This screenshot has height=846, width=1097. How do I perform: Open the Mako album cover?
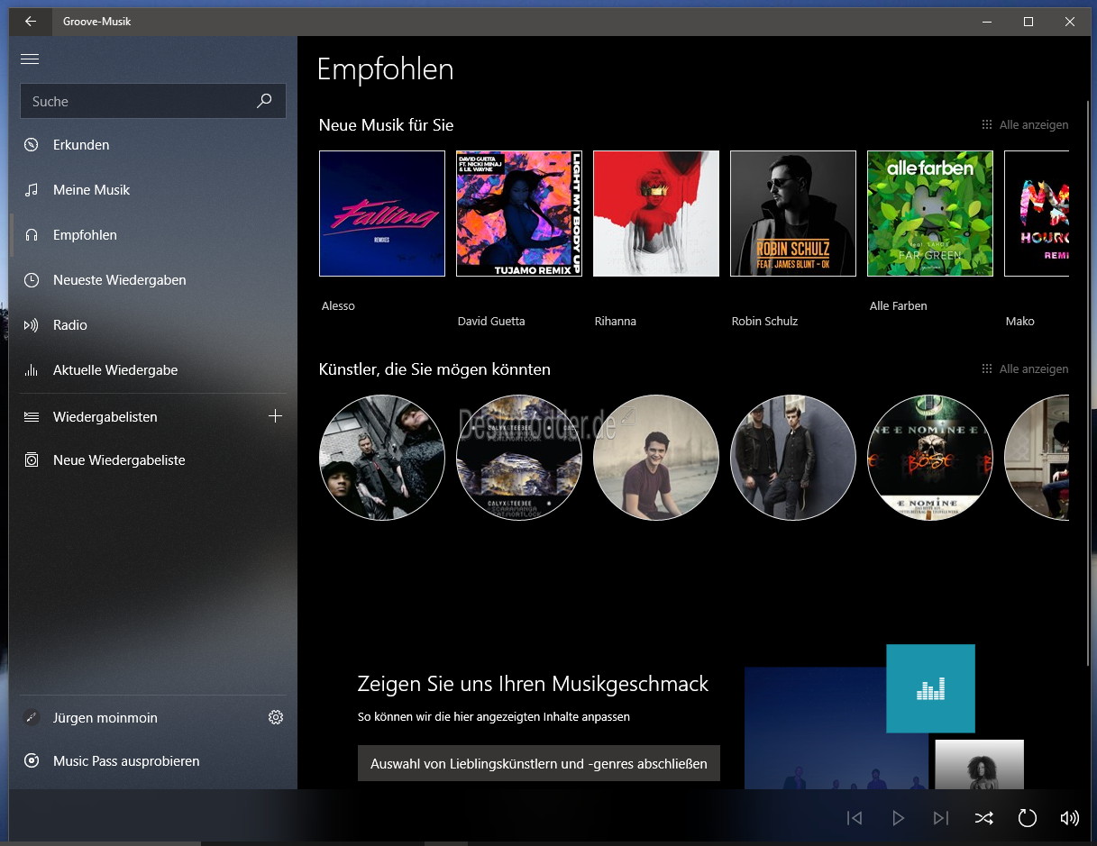pyautogui.click(x=1037, y=214)
